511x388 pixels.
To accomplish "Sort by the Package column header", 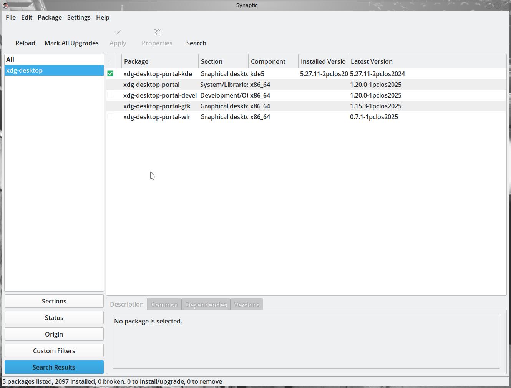I will 160,61.
